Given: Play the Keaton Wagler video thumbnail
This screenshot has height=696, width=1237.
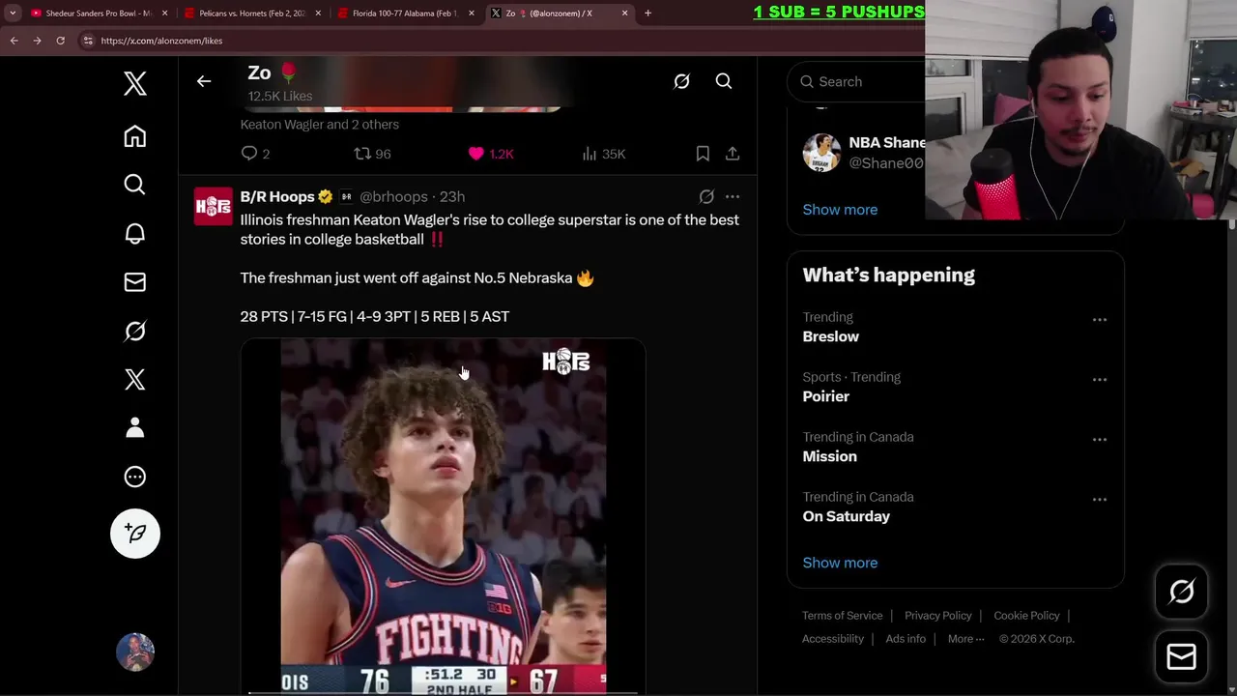Looking at the screenshot, I should (443, 516).
